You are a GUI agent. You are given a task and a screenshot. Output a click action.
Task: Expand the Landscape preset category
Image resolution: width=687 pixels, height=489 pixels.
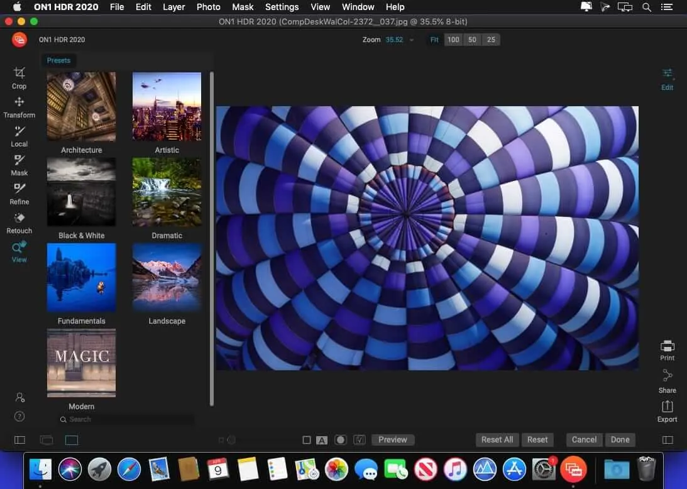[167, 278]
